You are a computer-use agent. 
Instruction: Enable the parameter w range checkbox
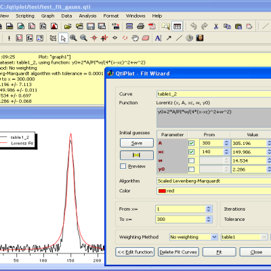click(x=191, y=161)
